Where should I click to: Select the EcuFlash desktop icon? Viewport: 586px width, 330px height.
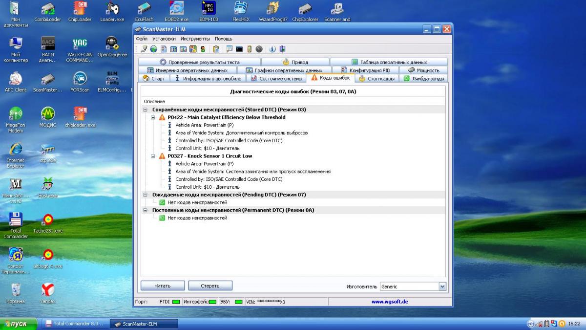[144, 12]
